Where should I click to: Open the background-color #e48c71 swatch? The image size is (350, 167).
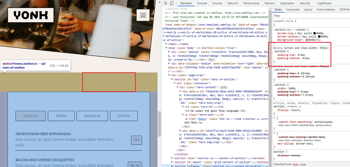pos(307,40)
